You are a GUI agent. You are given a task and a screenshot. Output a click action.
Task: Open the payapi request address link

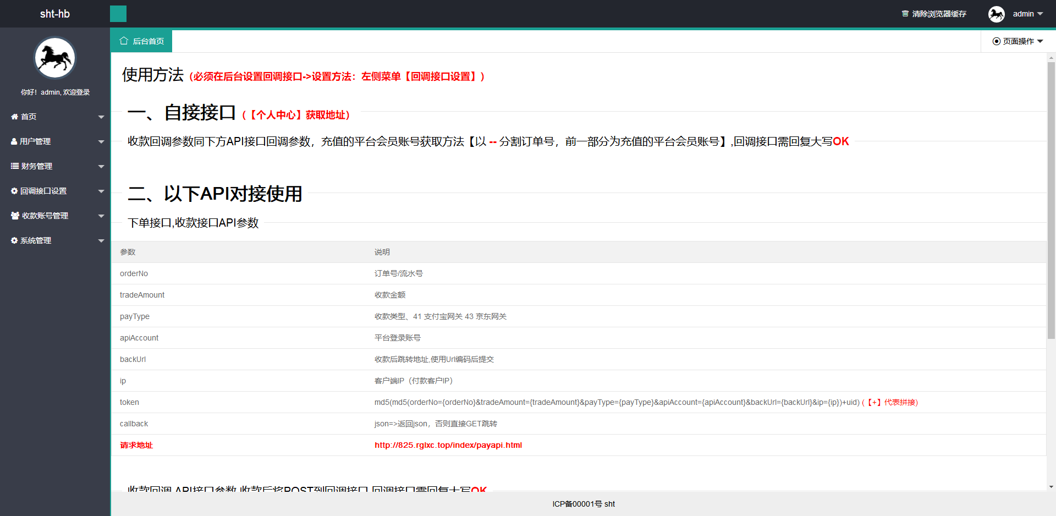point(448,445)
